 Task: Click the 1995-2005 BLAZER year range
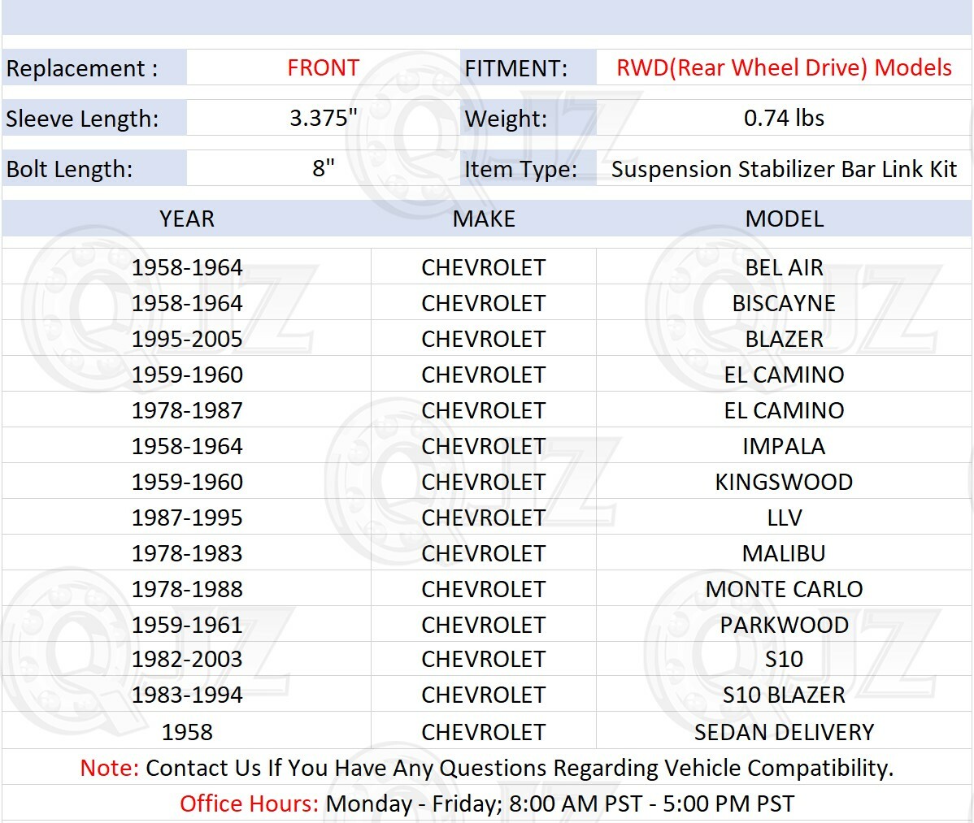point(189,339)
